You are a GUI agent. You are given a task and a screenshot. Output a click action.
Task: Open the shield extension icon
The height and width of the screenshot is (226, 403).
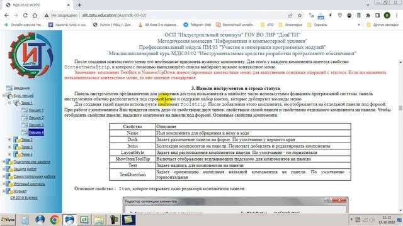click(x=340, y=15)
